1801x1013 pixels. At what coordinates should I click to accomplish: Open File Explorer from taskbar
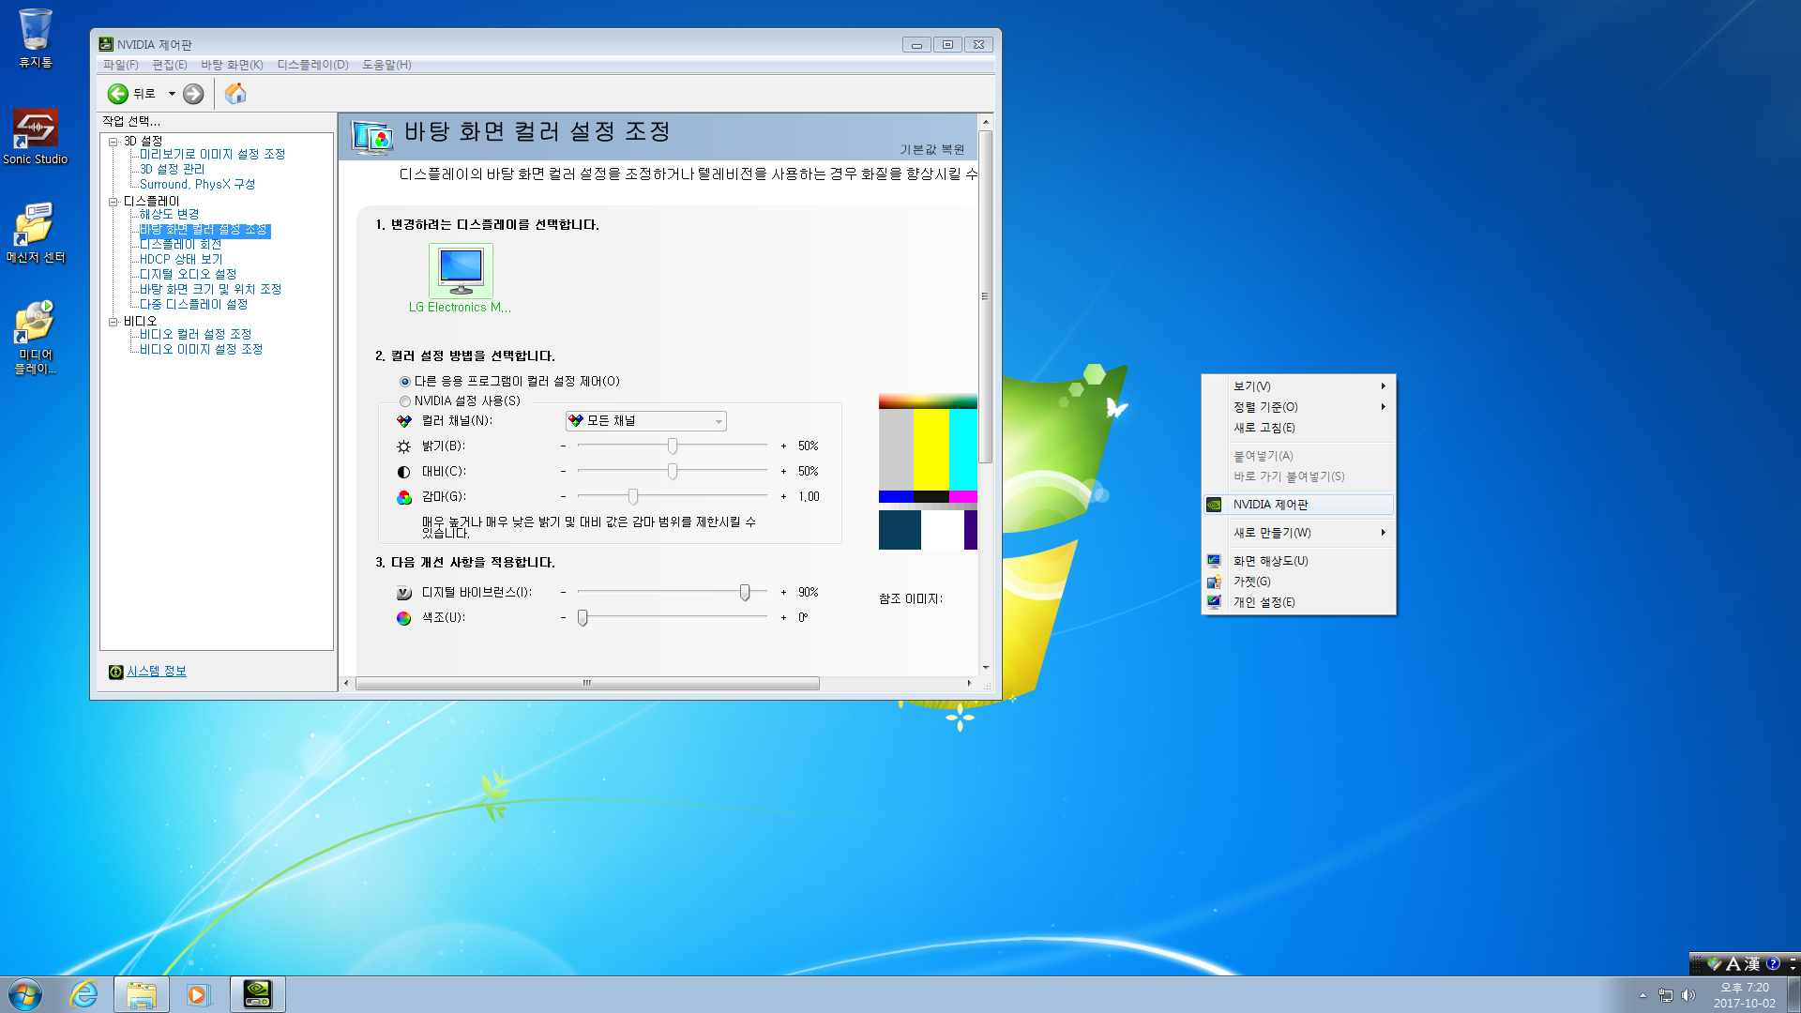142,994
